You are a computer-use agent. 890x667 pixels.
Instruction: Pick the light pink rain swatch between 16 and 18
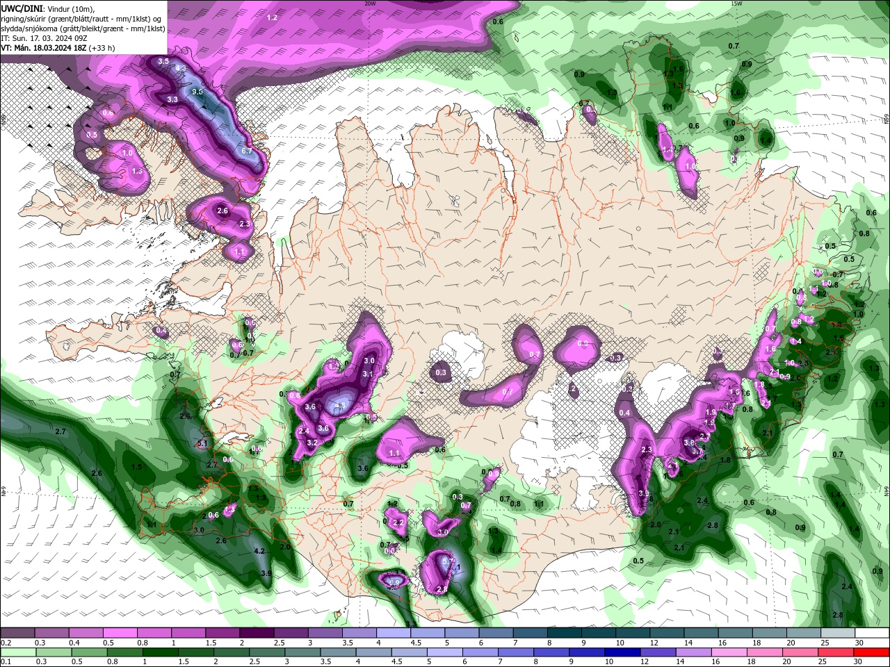point(729,652)
